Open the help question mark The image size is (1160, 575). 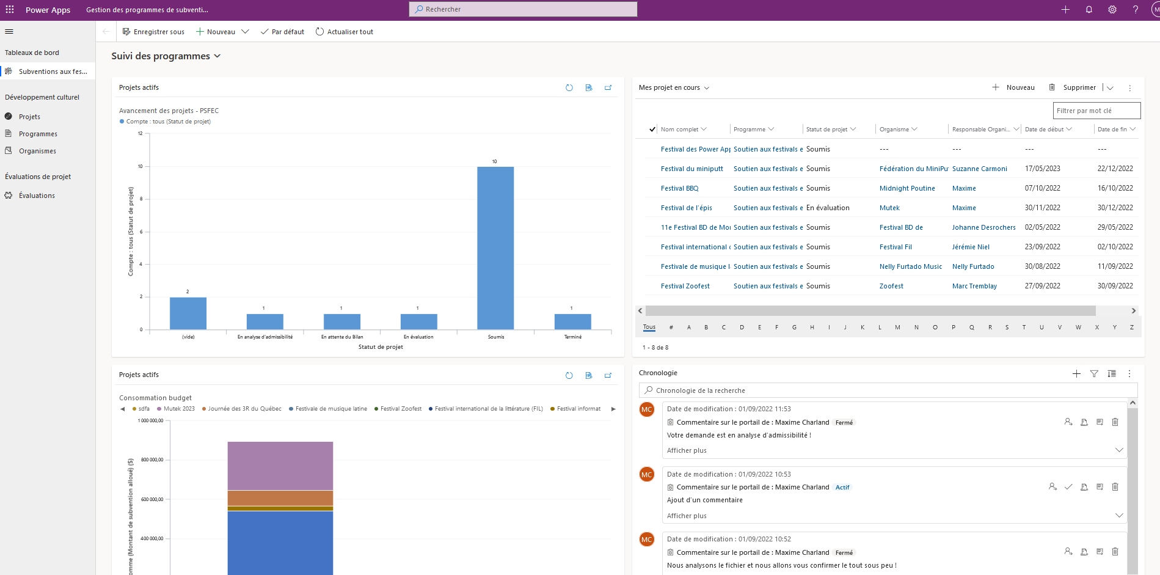[x=1136, y=9]
